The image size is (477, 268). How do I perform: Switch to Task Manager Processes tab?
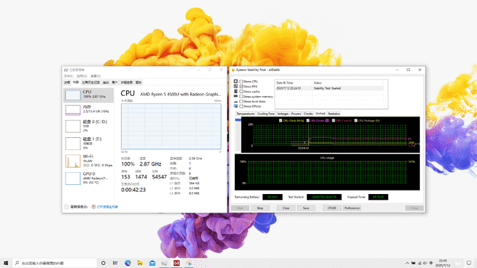point(67,82)
